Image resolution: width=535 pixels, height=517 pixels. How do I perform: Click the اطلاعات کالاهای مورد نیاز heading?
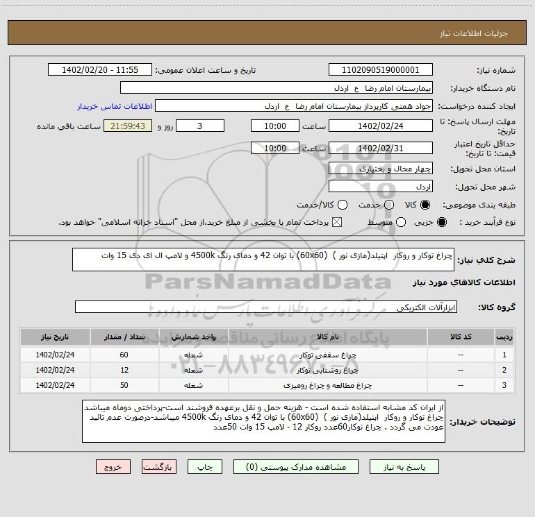[464, 282]
